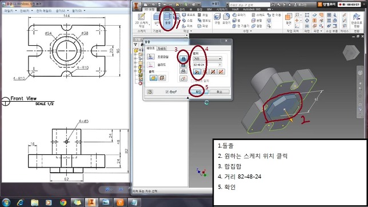The image size is (368, 207).
Task: Switch to the 관리 (Manage) ribbon tab
Action: point(182,9)
